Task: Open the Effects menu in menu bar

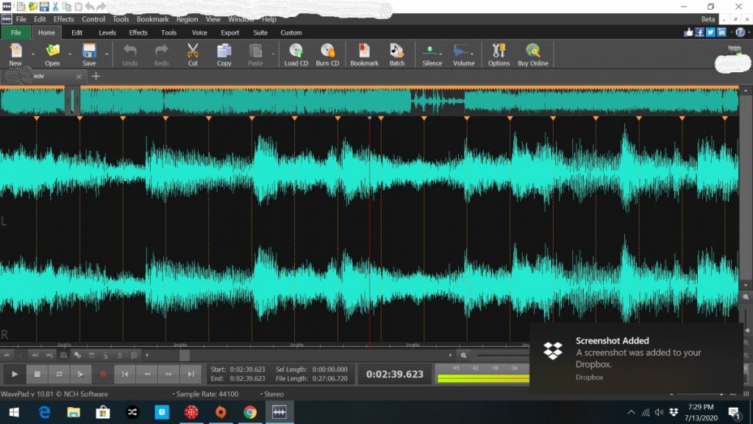Action: (x=63, y=19)
